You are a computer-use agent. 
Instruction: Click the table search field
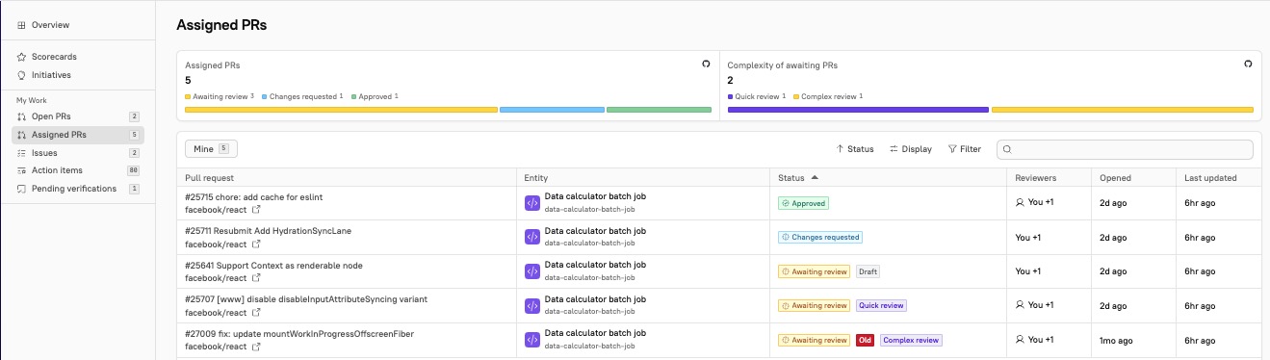tap(1125, 149)
